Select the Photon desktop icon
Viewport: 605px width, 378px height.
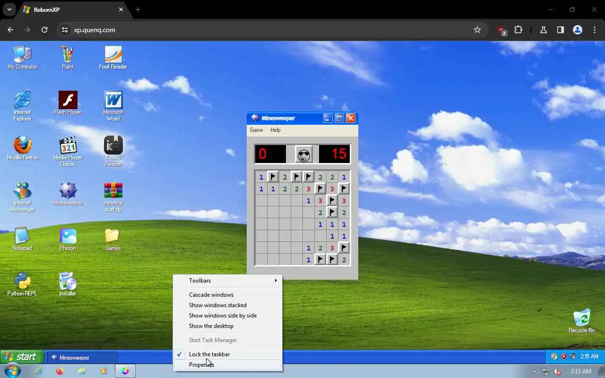(68, 239)
